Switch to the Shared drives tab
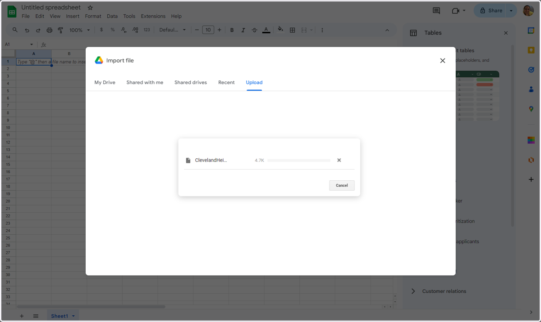541x322 pixels. pos(191,82)
